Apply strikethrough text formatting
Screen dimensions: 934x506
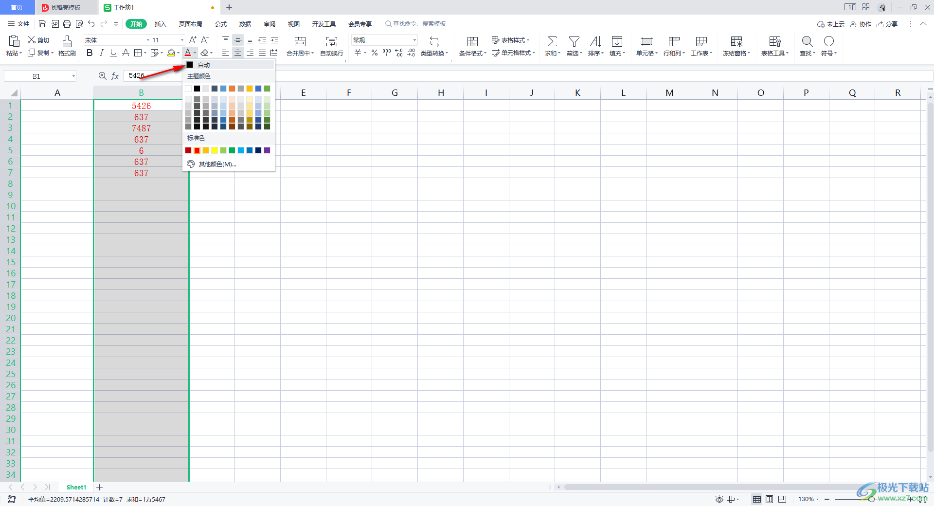coord(126,53)
